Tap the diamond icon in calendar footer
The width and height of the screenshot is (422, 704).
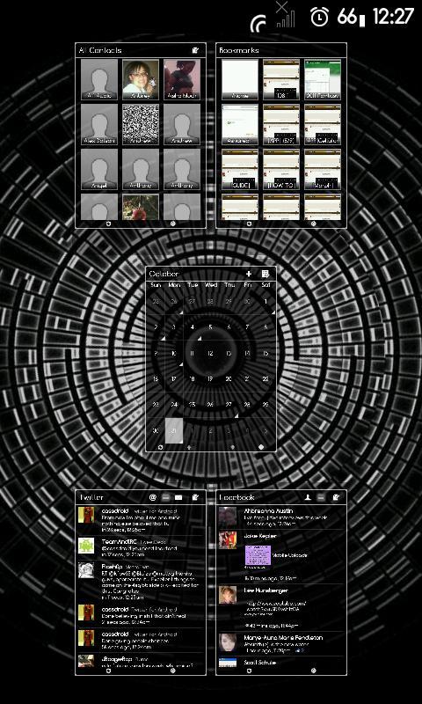261,447
